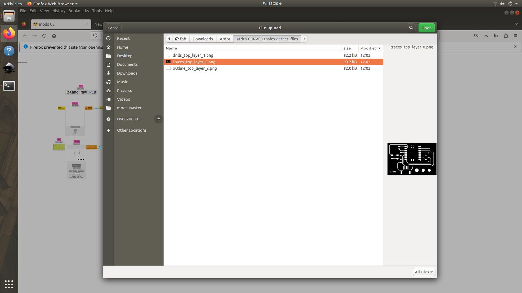Select outline_top_layer_2.png file

pyautogui.click(x=273, y=68)
